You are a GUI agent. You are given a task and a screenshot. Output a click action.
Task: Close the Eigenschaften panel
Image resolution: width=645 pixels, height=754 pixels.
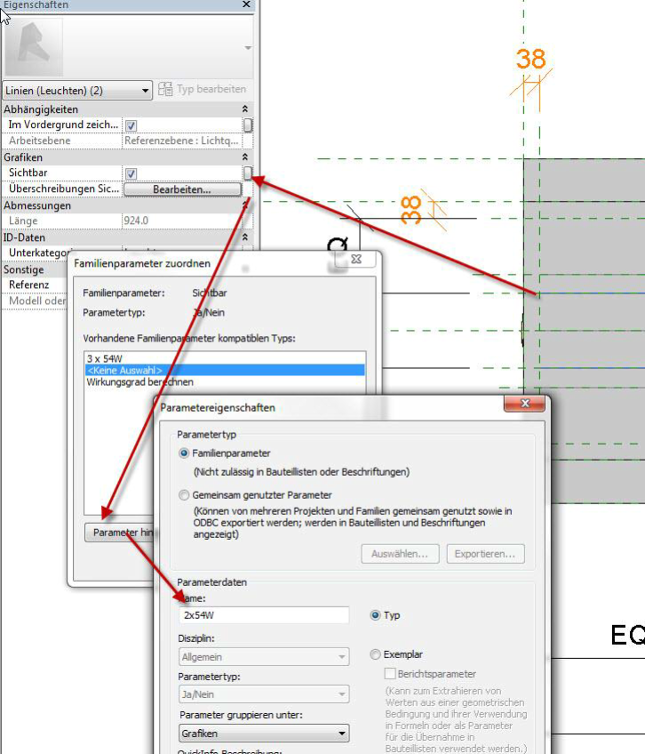coord(246,4)
